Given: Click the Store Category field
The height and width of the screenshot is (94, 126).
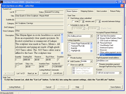Looking at the screenshot, I should (x=39, y=31).
